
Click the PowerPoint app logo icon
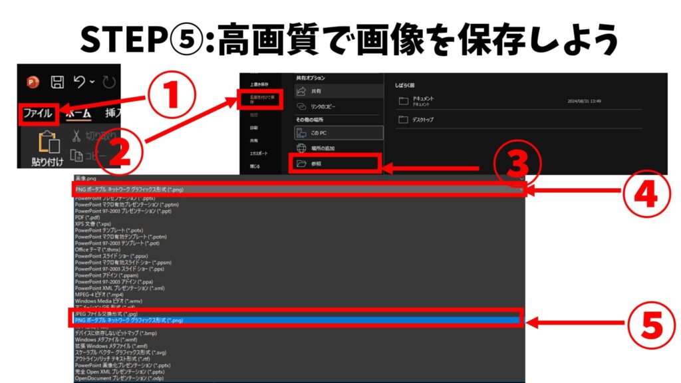(x=33, y=82)
